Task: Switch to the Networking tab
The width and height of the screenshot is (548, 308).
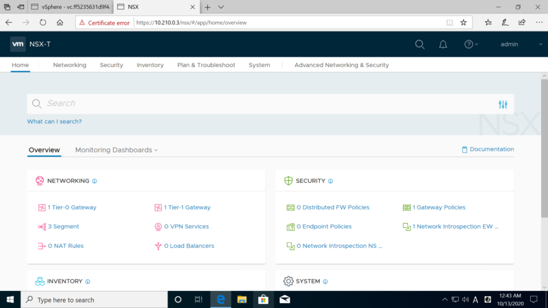Action: (x=70, y=65)
